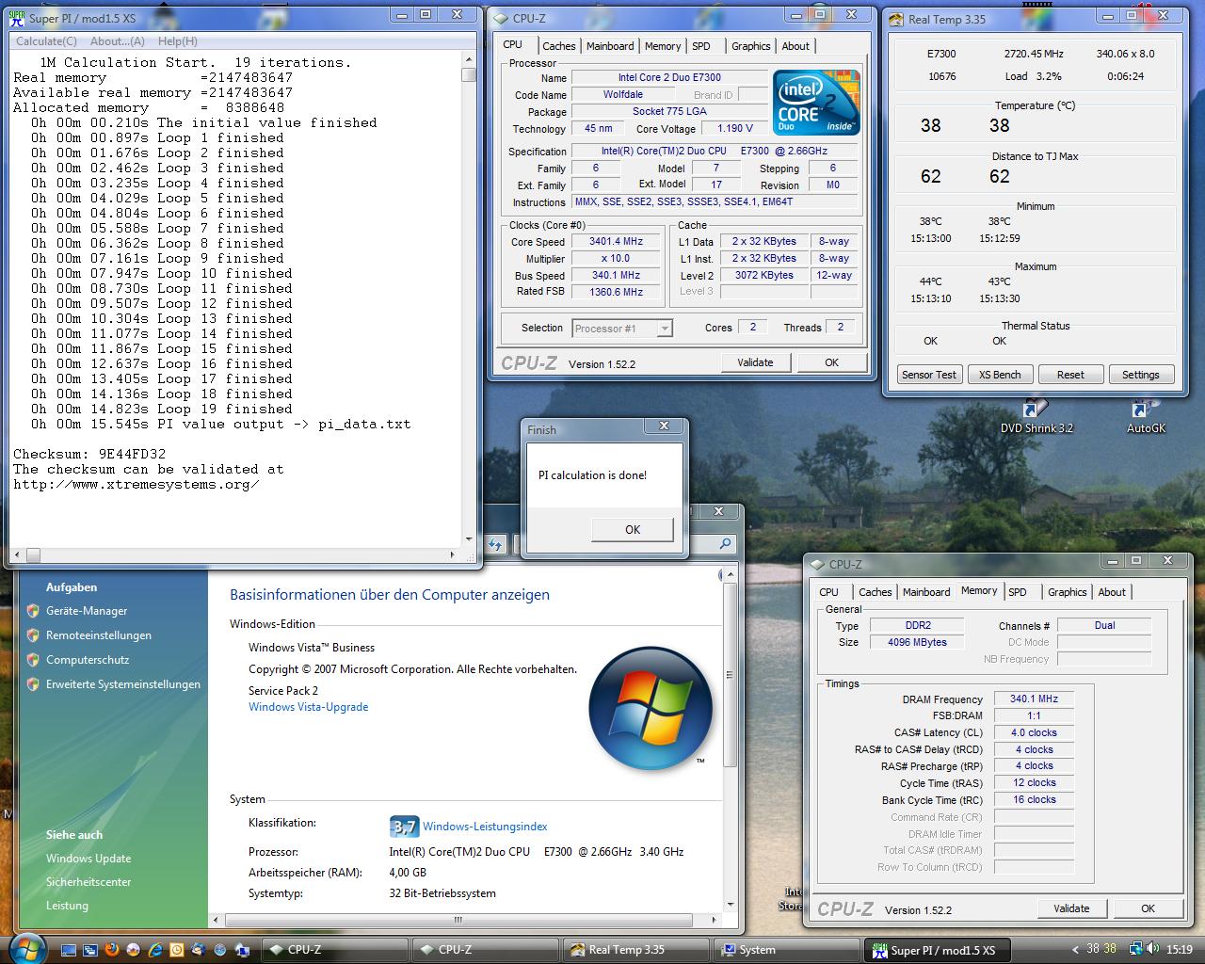Switch to the Mainboard tab in top CPU-Z
1205x964 pixels.
[x=610, y=46]
